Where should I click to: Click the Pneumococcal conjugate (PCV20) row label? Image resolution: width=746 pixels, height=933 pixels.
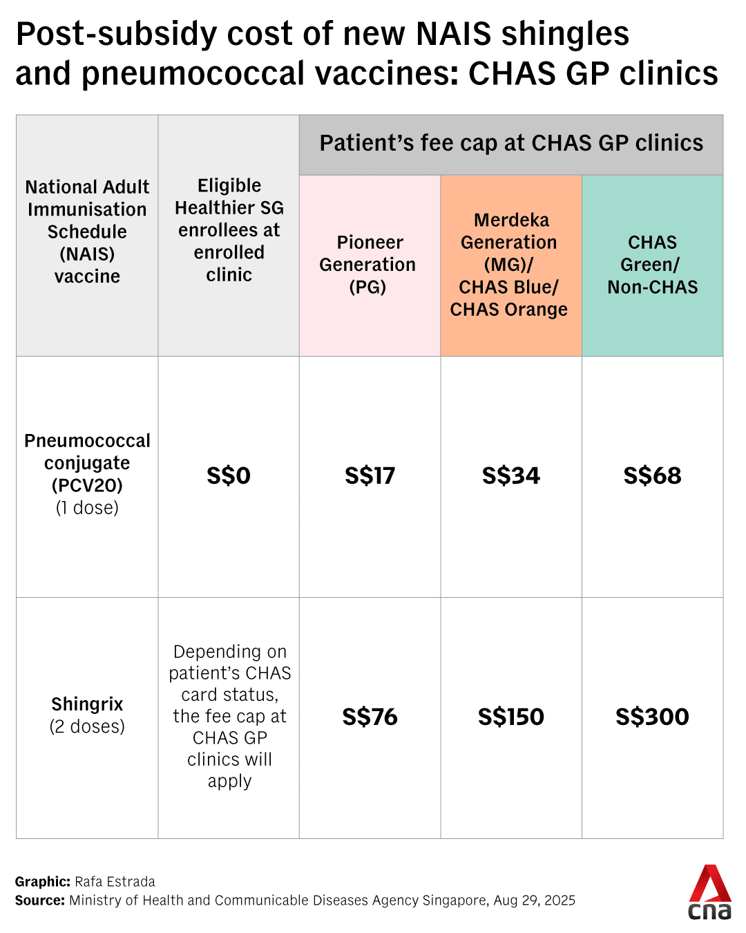[87, 474]
